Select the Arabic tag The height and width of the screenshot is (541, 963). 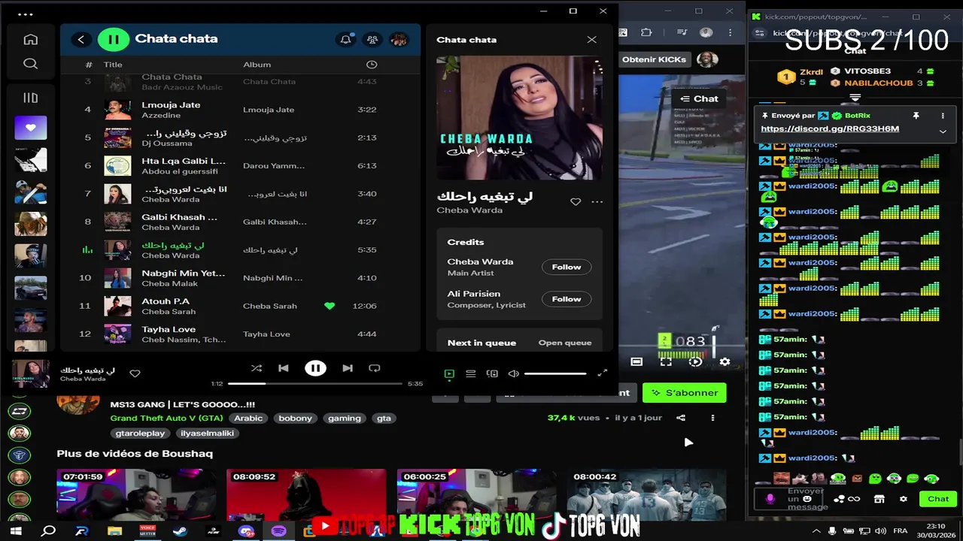click(248, 419)
